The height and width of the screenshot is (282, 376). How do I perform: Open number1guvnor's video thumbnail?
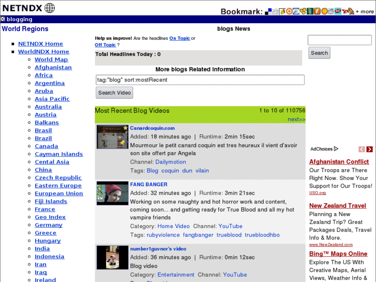pos(112,257)
